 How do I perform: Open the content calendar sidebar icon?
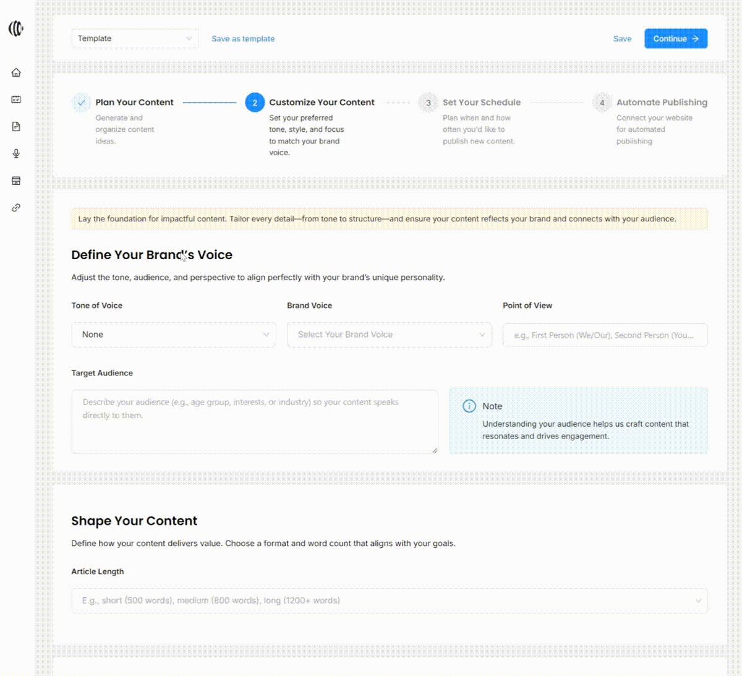coord(16,100)
